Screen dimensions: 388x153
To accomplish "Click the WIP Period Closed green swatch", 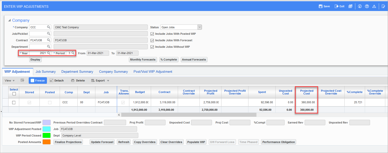I will click(46, 135).
